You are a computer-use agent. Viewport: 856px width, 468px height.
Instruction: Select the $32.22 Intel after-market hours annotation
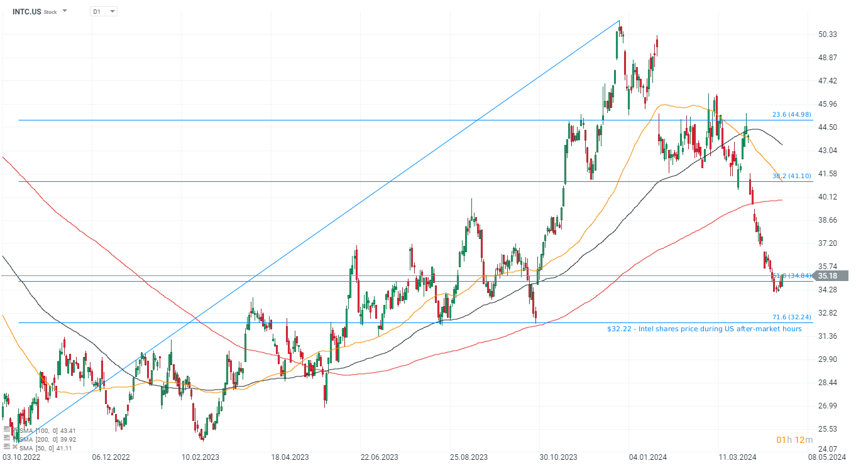point(704,329)
